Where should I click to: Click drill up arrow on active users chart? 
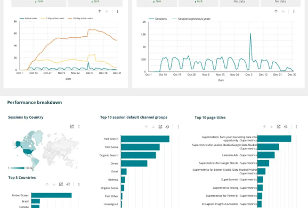point(100,11)
